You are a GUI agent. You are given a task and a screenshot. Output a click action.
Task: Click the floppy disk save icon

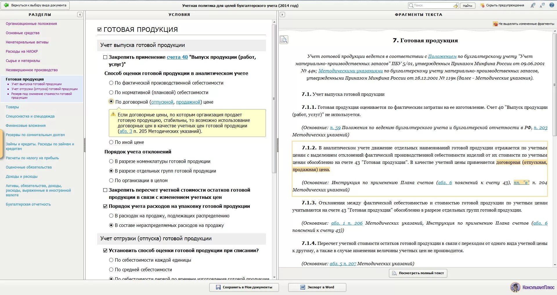218,287
